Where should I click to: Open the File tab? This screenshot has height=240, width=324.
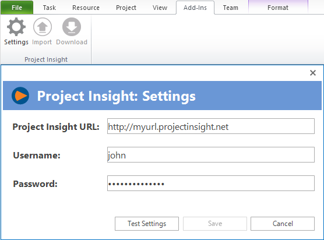(x=17, y=8)
